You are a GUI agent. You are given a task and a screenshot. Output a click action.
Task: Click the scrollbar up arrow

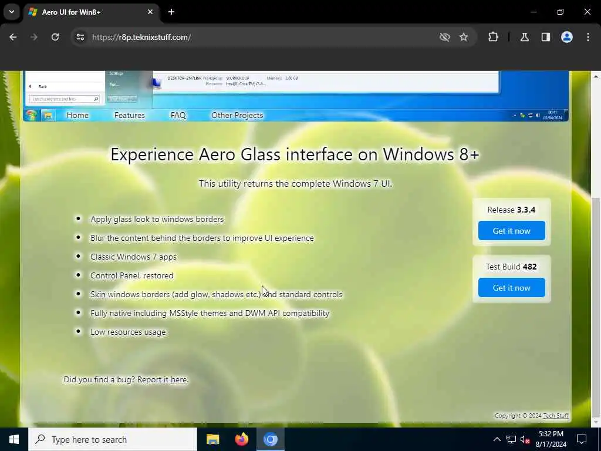596,77
